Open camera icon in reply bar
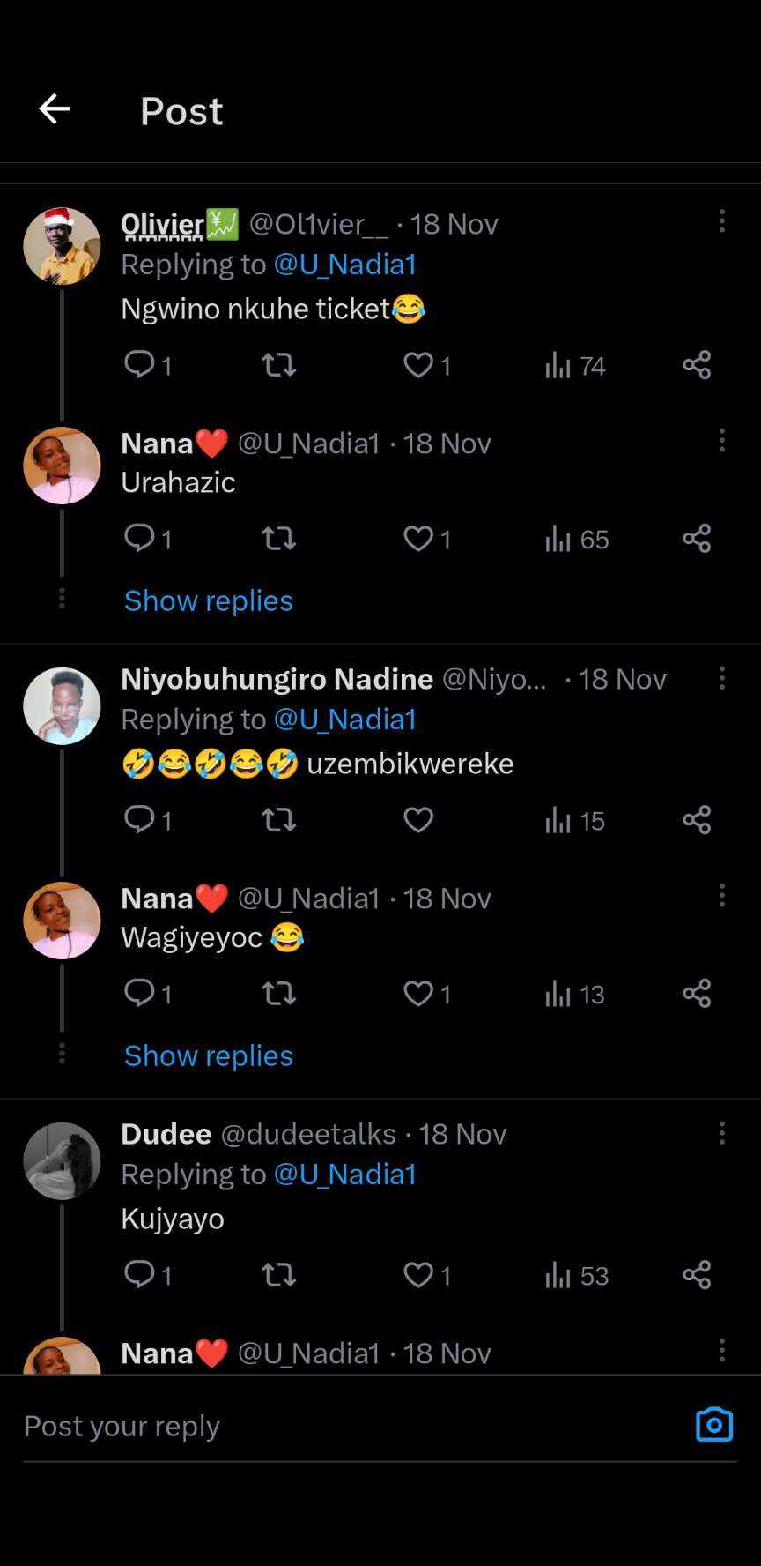 (x=713, y=1425)
